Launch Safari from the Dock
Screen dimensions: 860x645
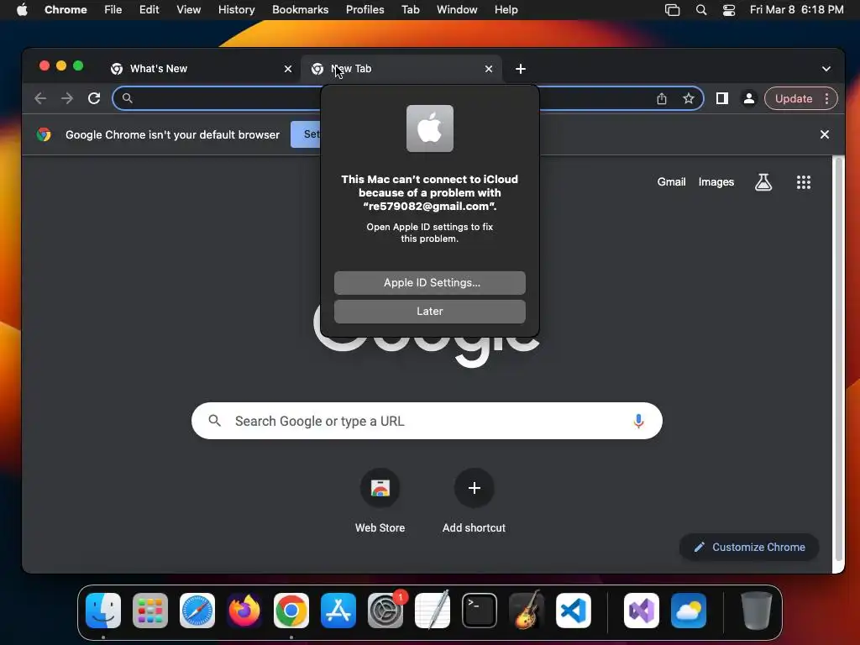197,611
